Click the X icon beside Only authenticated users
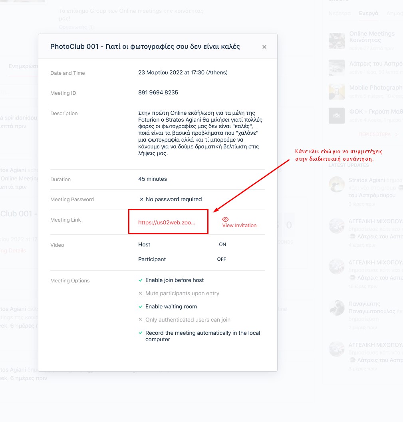The height and width of the screenshot is (422, 403). pos(140,320)
